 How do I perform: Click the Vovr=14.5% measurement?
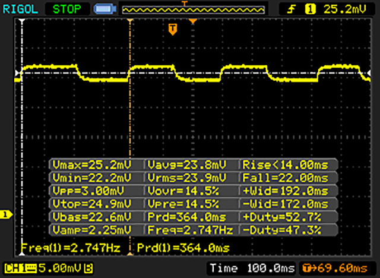pos(183,191)
